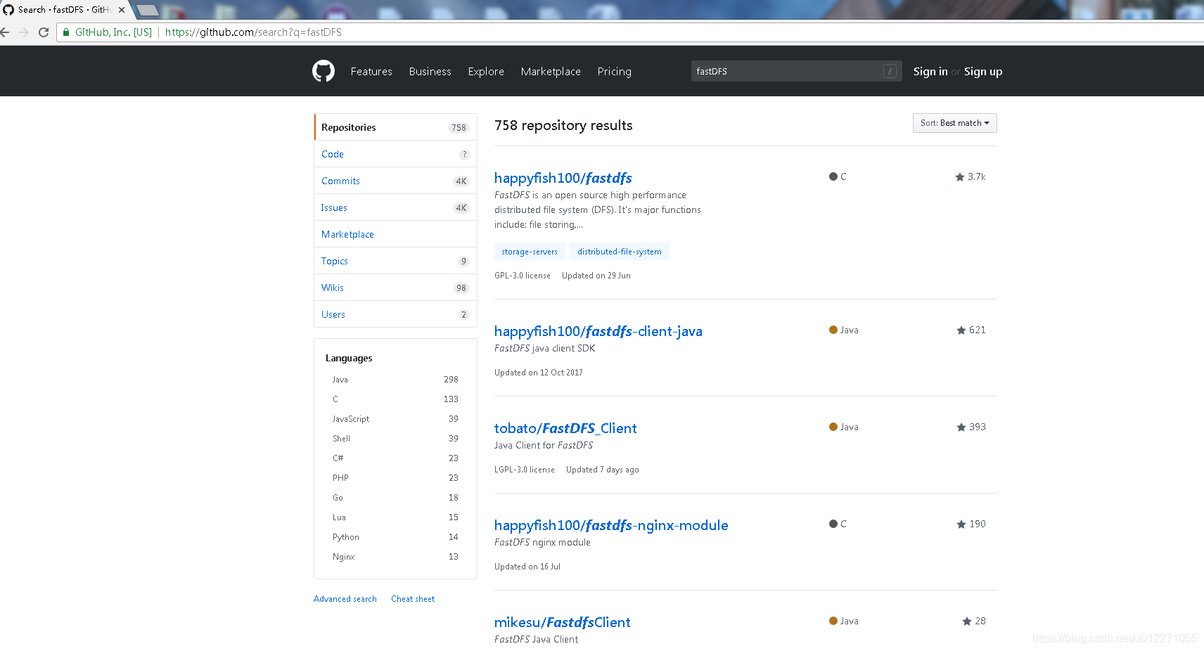Viewport: 1204px width, 651px height.
Task: Select the Issues filter in sidebar
Action: click(x=395, y=207)
